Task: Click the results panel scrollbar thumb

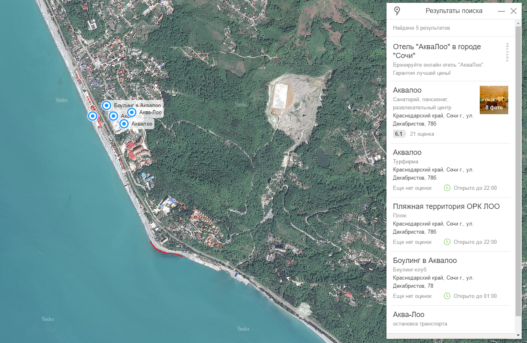Action: point(518,171)
